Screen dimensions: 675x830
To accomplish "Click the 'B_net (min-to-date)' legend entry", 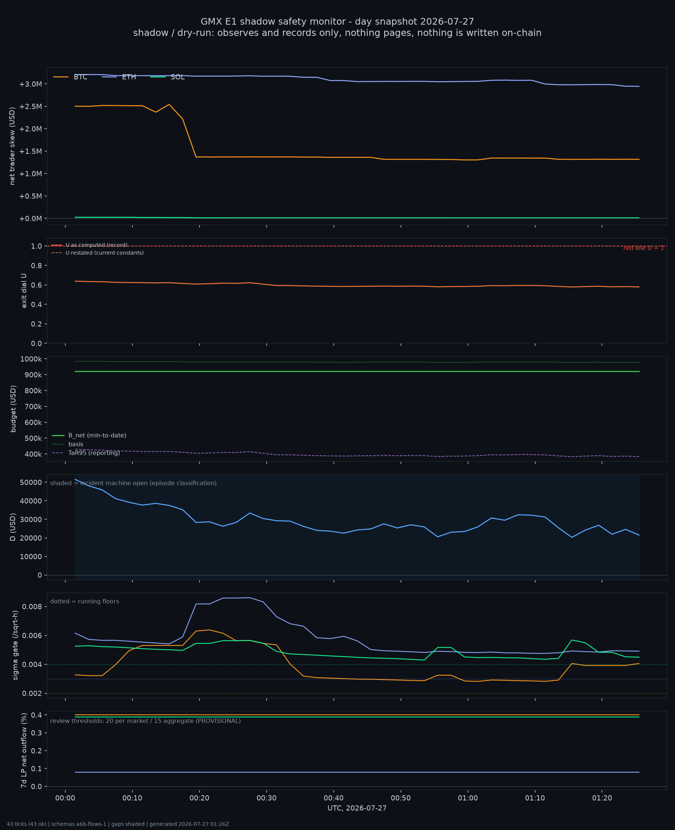I will (89, 435).
